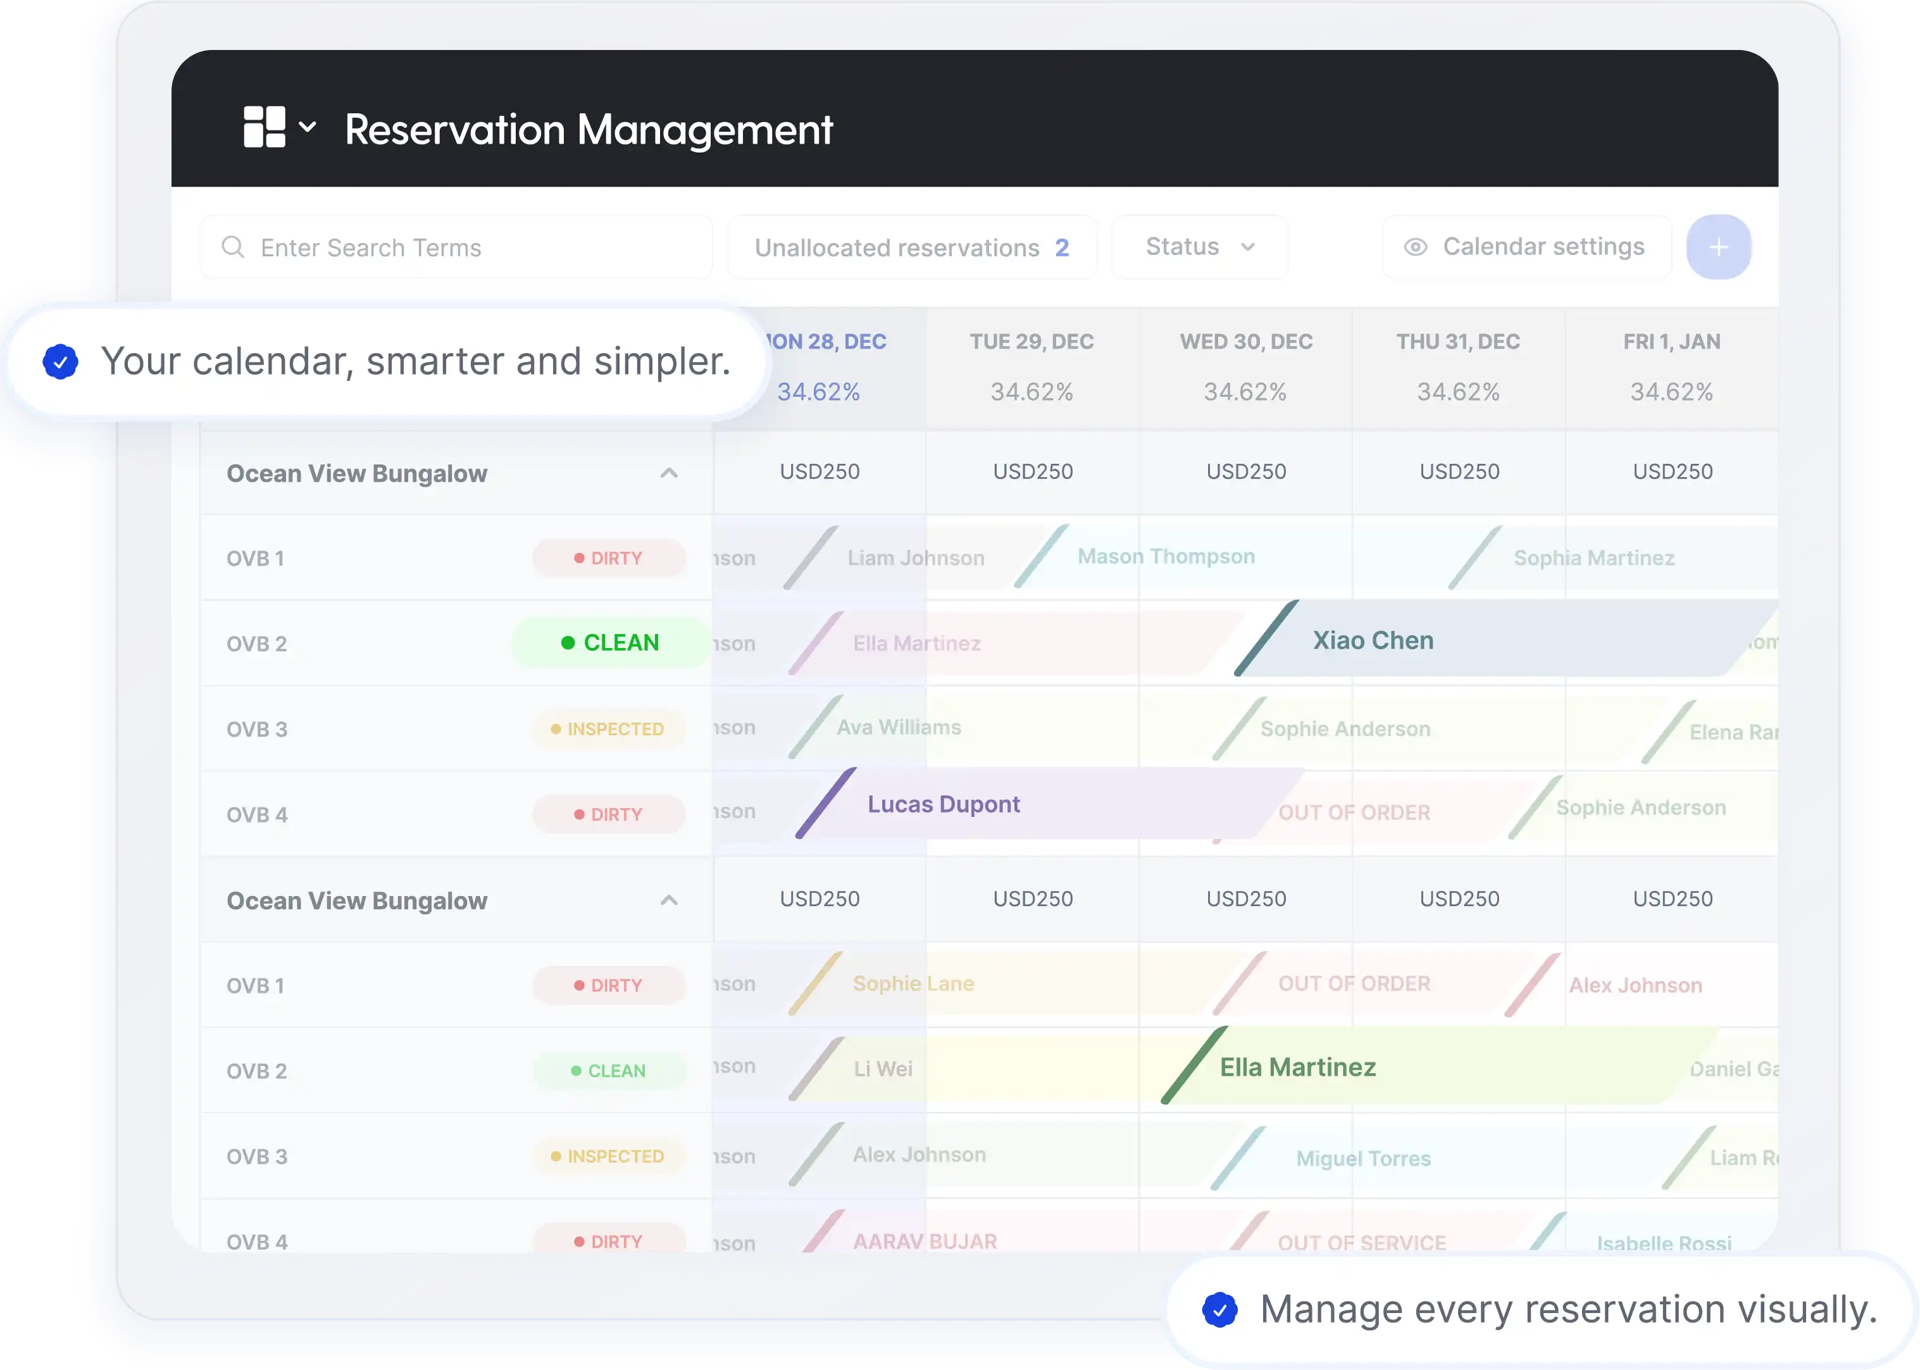Click the app grid logo icon

pos(266,127)
